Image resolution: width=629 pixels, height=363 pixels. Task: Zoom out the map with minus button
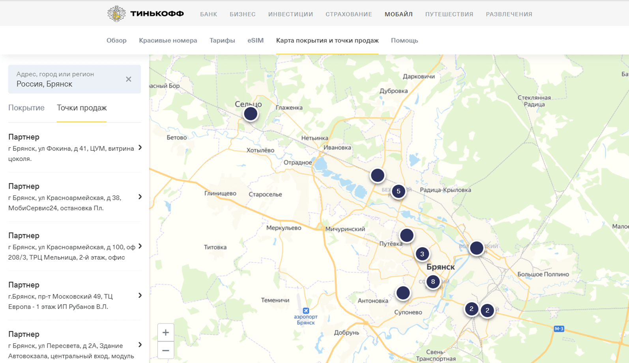[x=166, y=350]
